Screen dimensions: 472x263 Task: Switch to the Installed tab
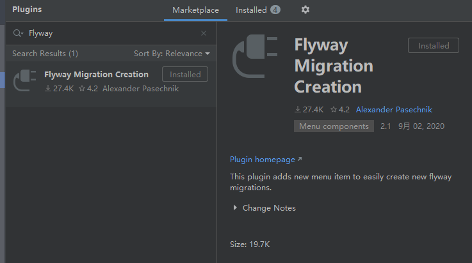[x=257, y=10]
